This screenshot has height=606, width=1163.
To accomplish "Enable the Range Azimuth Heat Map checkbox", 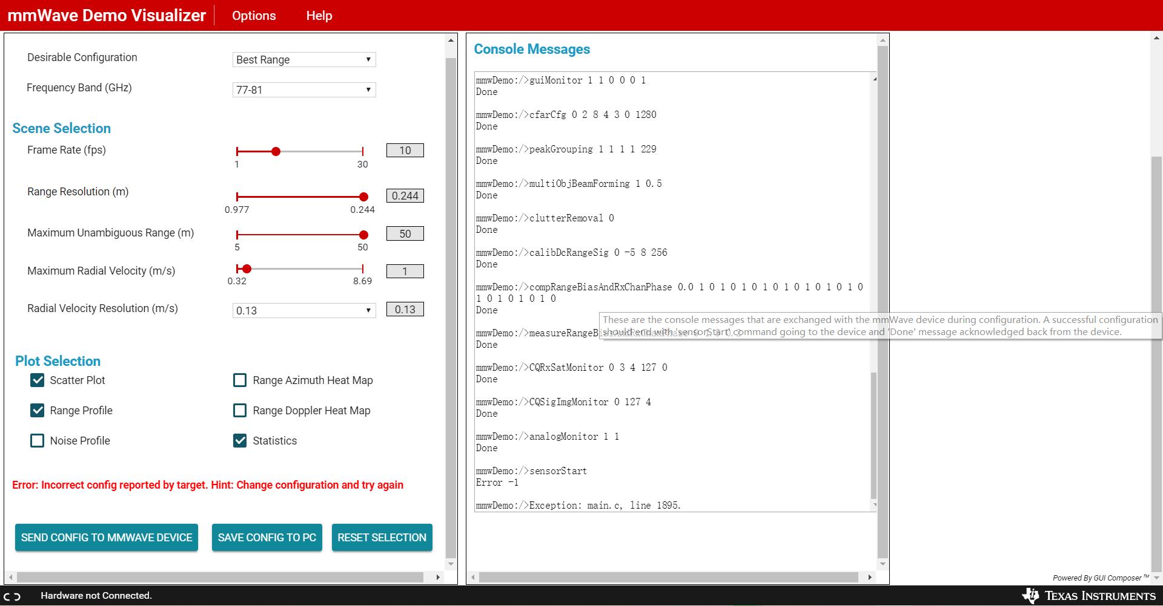I will coord(240,380).
